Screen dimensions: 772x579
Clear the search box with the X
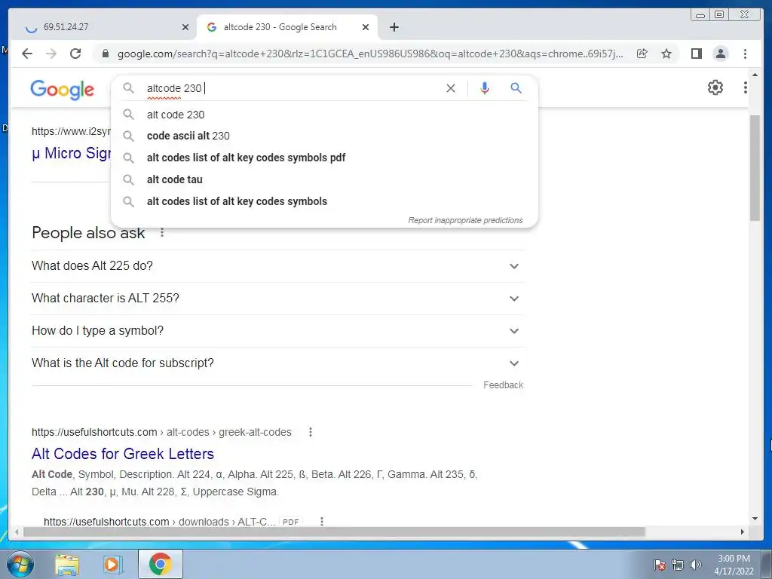tap(451, 88)
